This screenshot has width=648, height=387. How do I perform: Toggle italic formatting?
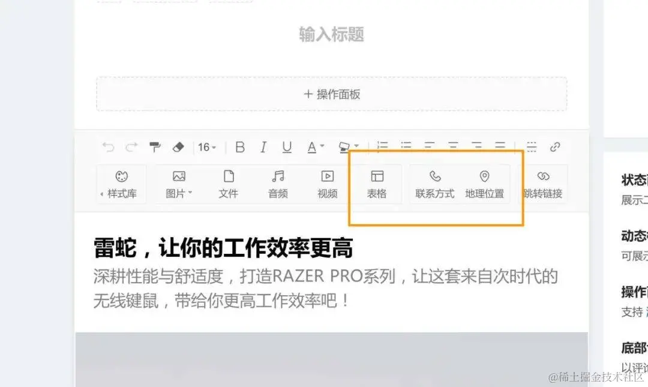pos(263,147)
